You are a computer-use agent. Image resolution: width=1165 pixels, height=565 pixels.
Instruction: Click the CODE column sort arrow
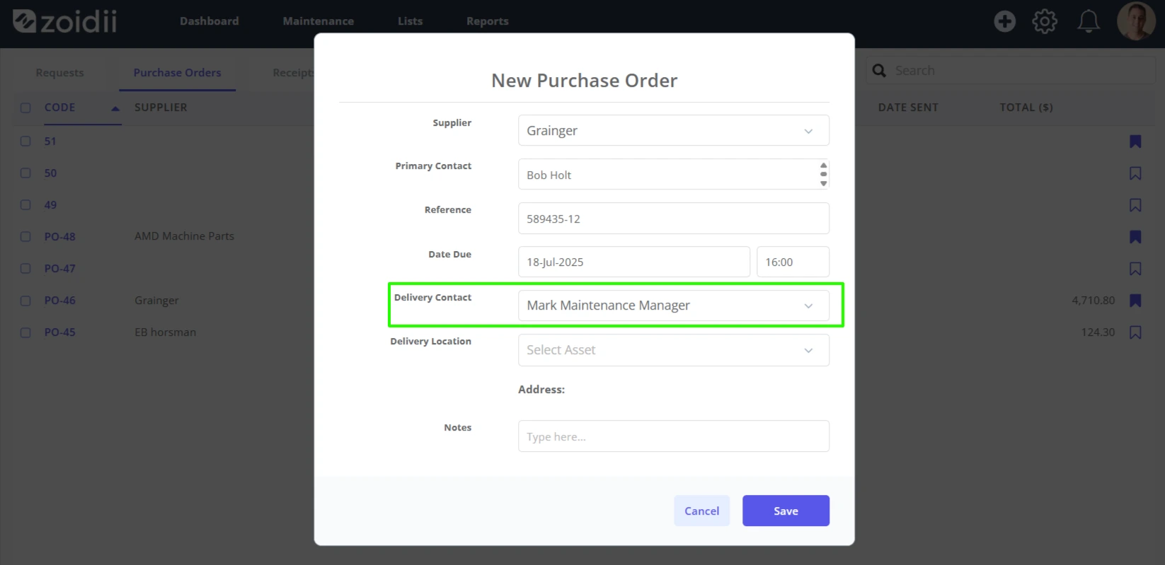[x=115, y=108]
